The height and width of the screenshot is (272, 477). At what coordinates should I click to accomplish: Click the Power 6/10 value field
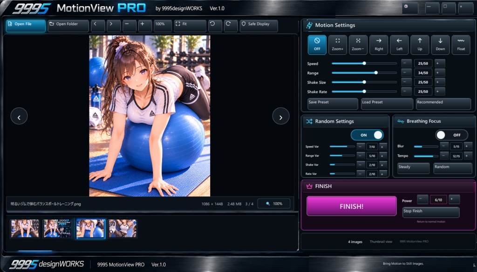tap(438, 199)
